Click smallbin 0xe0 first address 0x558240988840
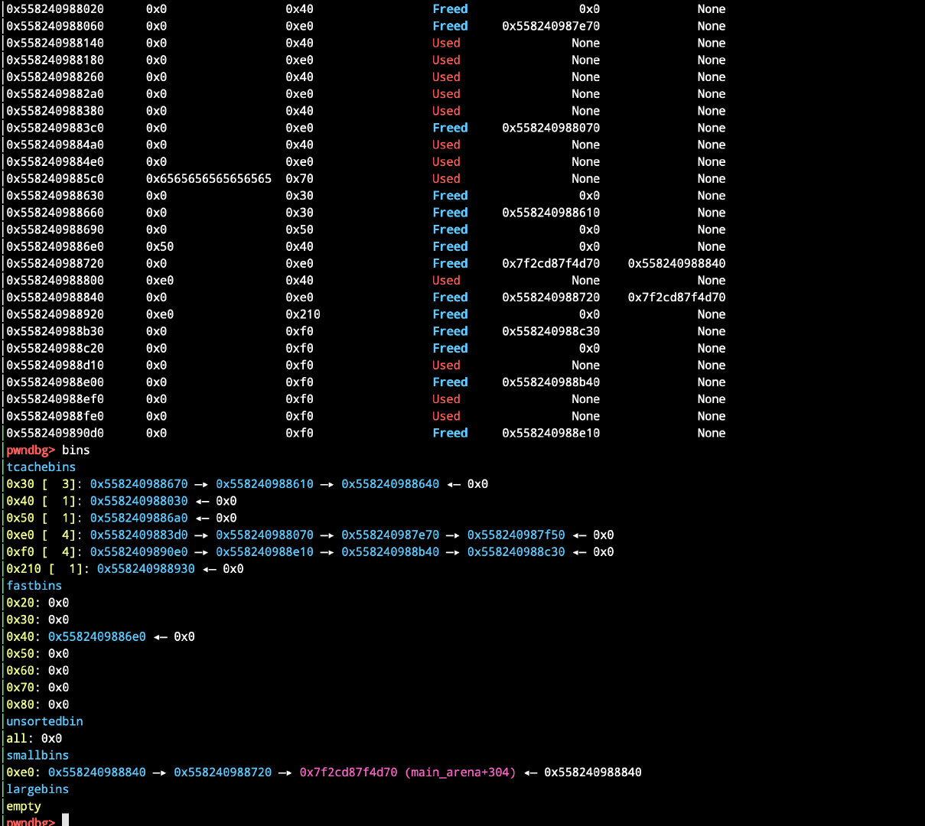 pos(97,772)
